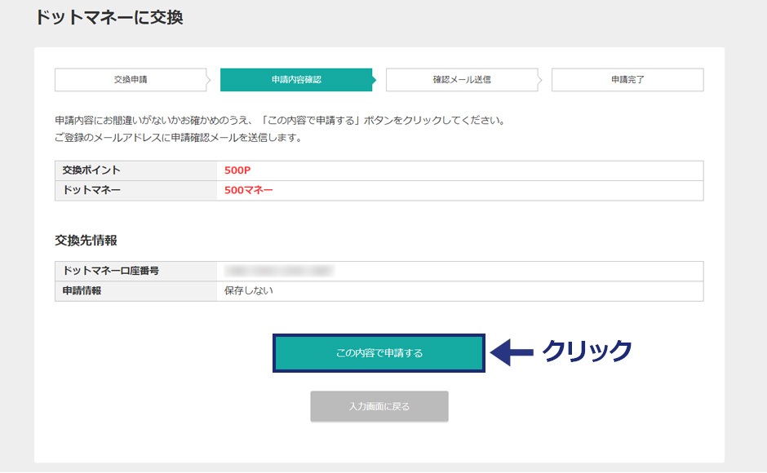
Task: Click the この内容で申請する button
Action: click(x=379, y=353)
